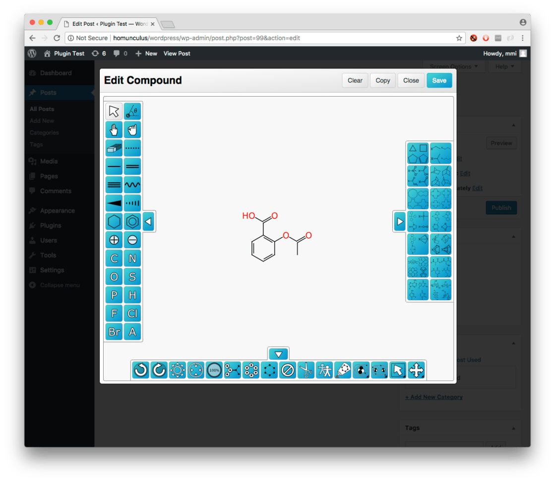Screen dimensions: 555x482
Task: Undo with the counter-clockwise arrow icon
Action: click(x=141, y=370)
